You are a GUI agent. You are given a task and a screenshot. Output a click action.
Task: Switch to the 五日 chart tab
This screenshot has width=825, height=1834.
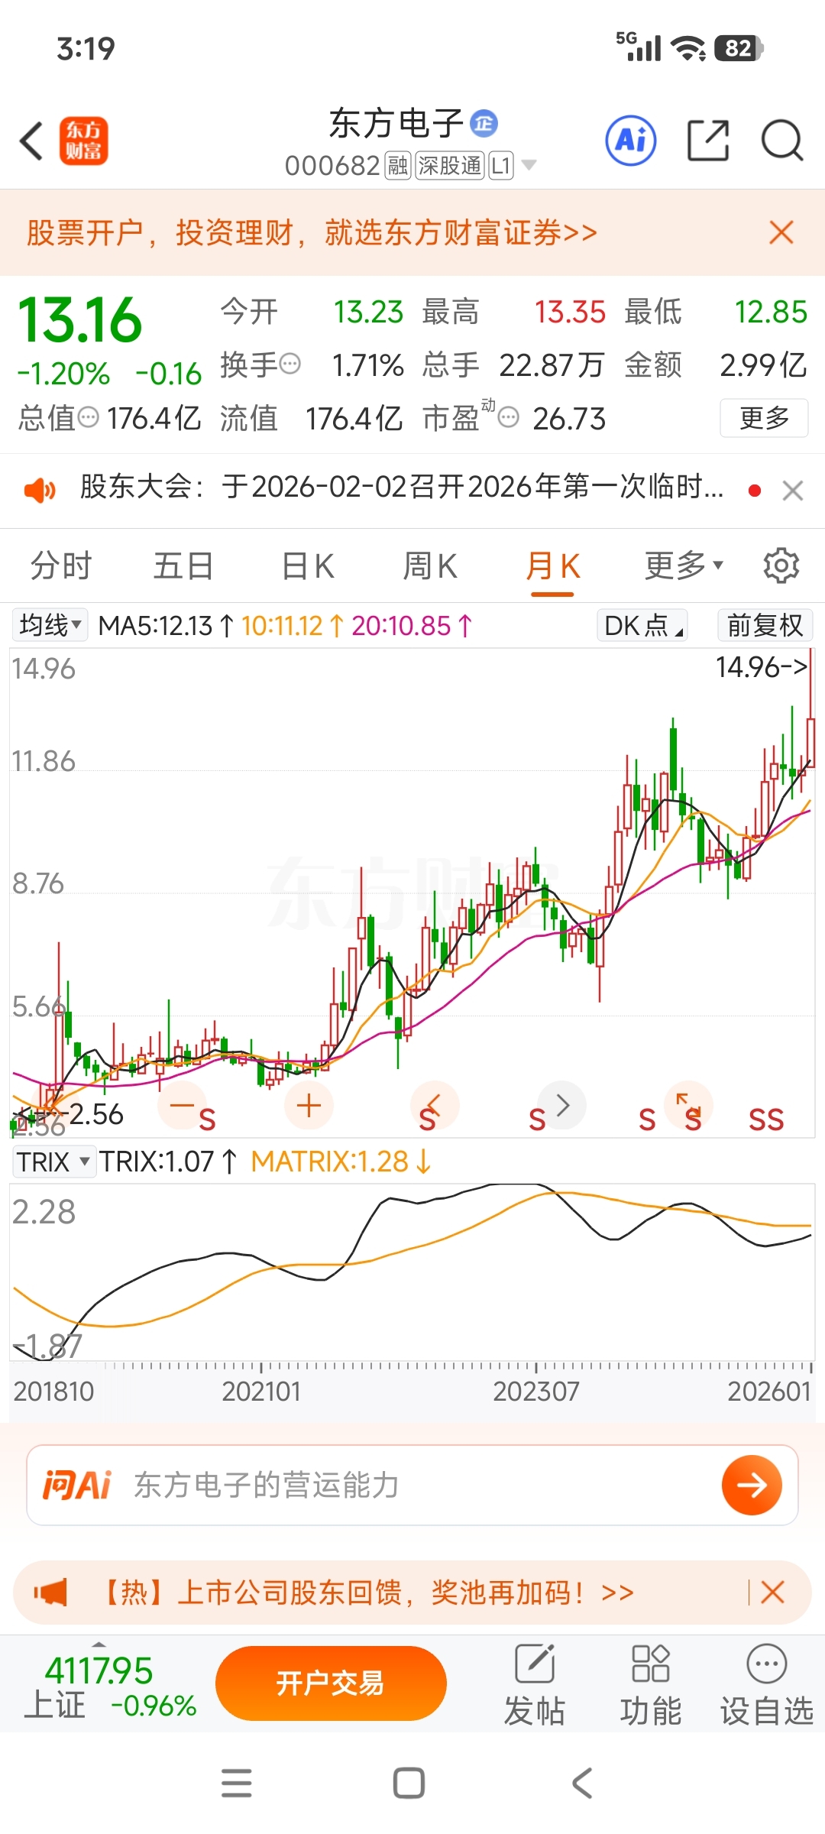183,566
